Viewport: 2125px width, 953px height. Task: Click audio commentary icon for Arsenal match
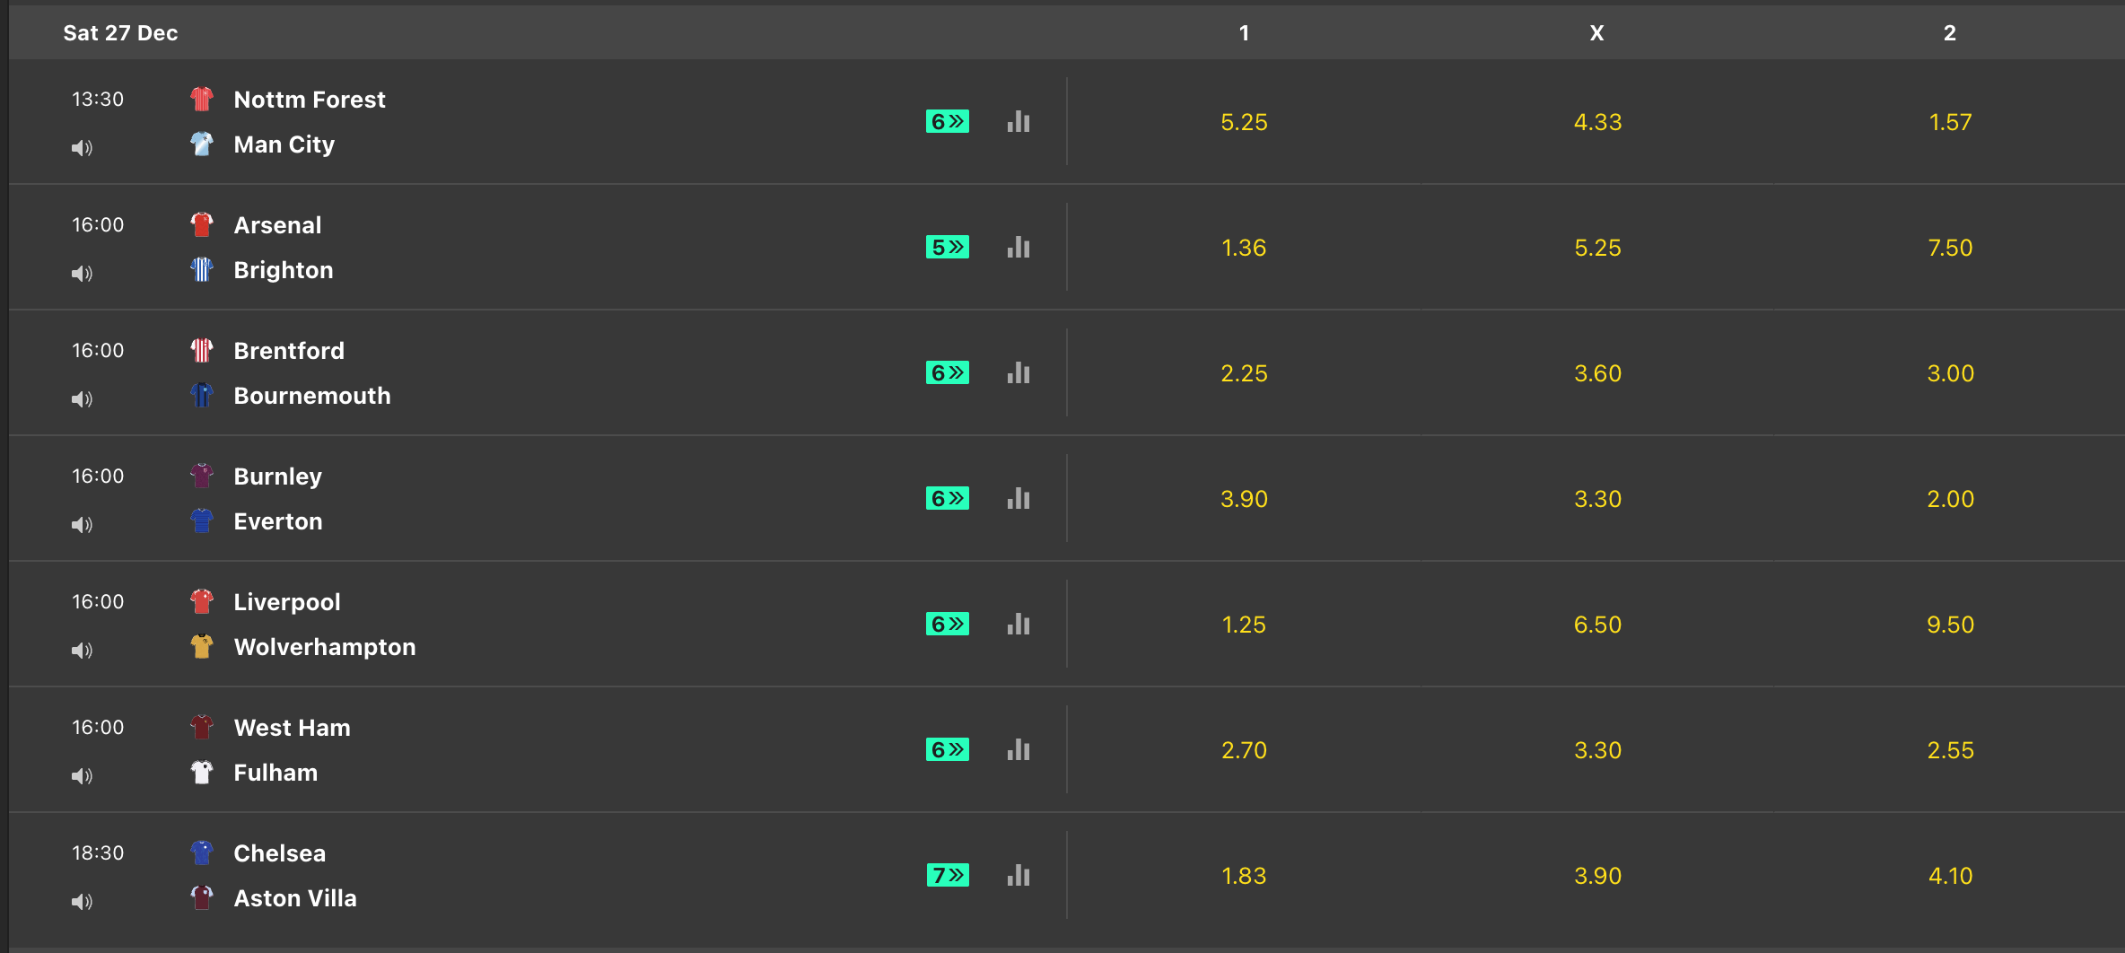pyautogui.click(x=82, y=274)
